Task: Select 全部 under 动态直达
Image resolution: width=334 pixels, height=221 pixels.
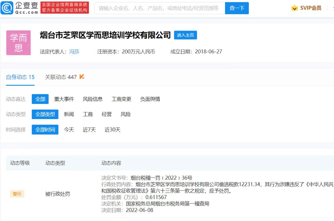Action: (40, 99)
